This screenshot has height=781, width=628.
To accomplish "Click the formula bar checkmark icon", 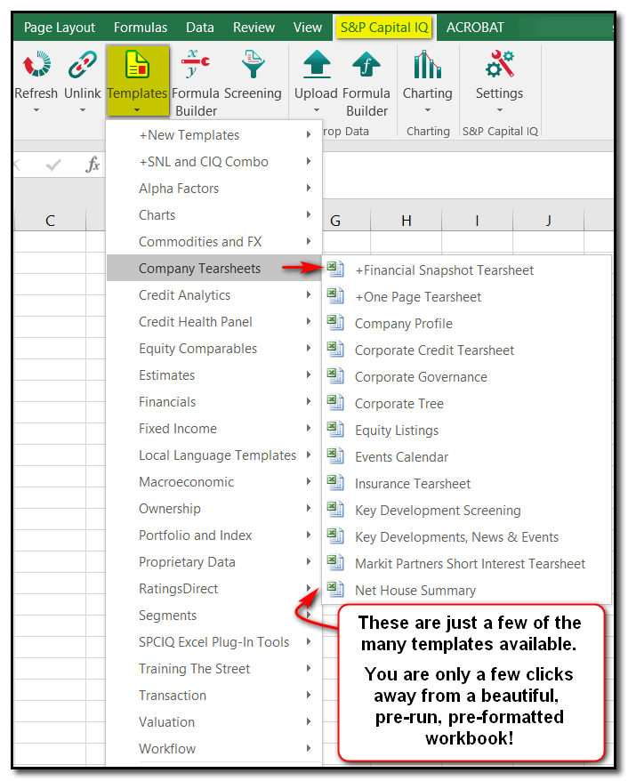I will [x=53, y=165].
